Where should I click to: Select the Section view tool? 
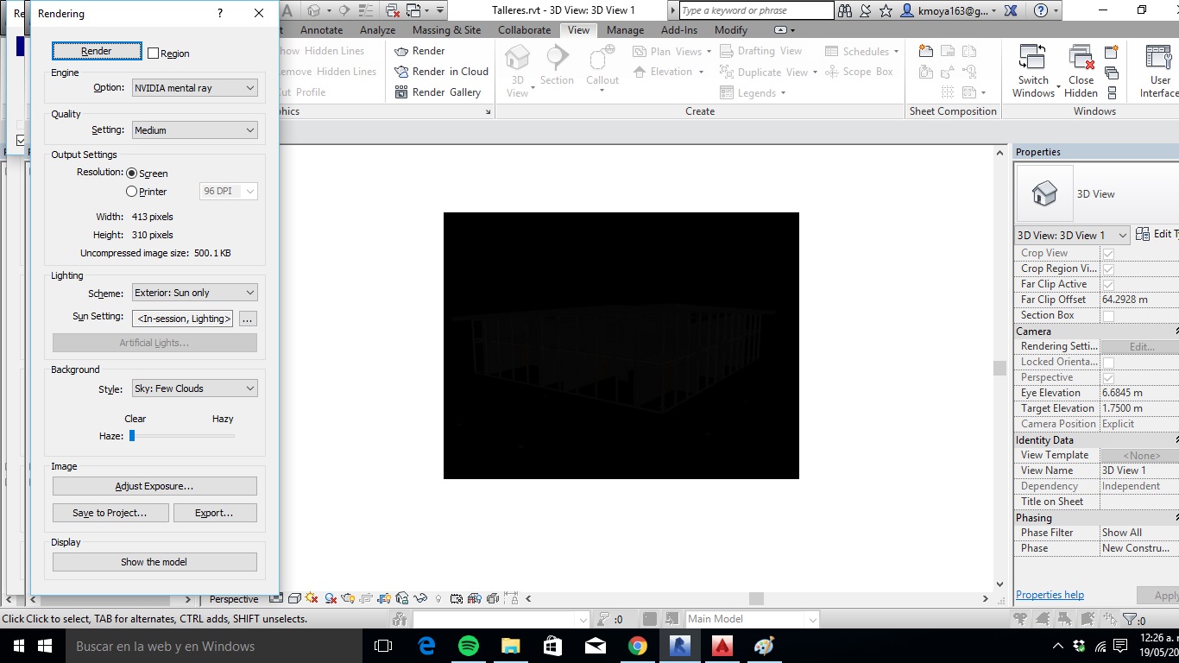click(557, 66)
